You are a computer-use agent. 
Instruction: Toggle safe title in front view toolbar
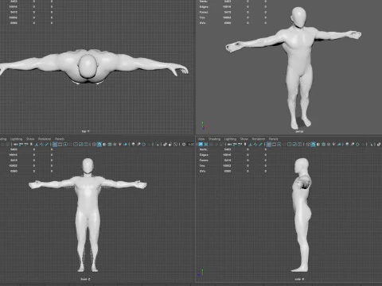tap(86, 145)
